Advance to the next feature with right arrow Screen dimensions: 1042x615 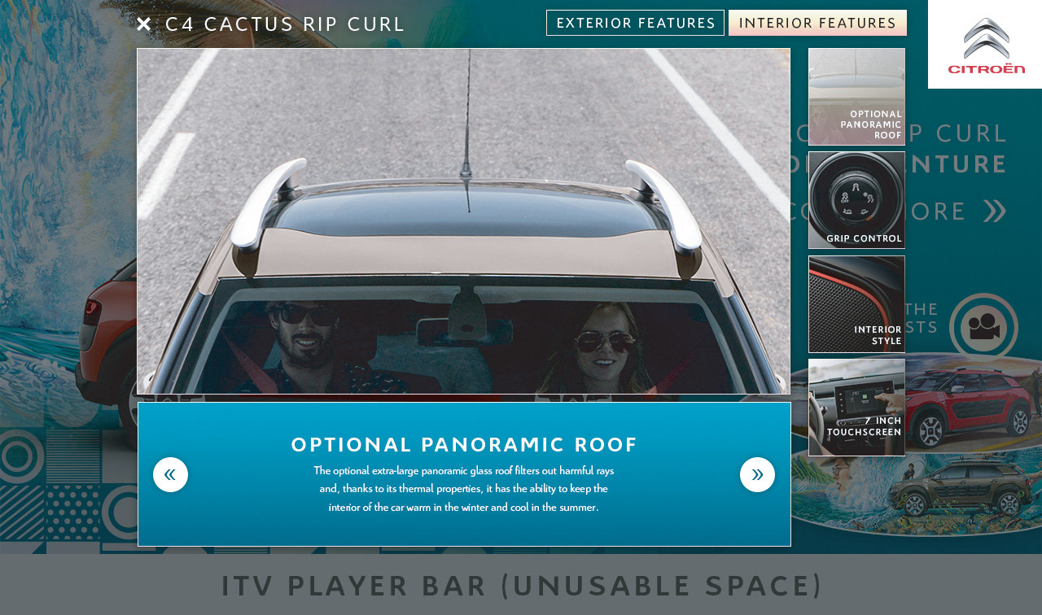pos(757,474)
